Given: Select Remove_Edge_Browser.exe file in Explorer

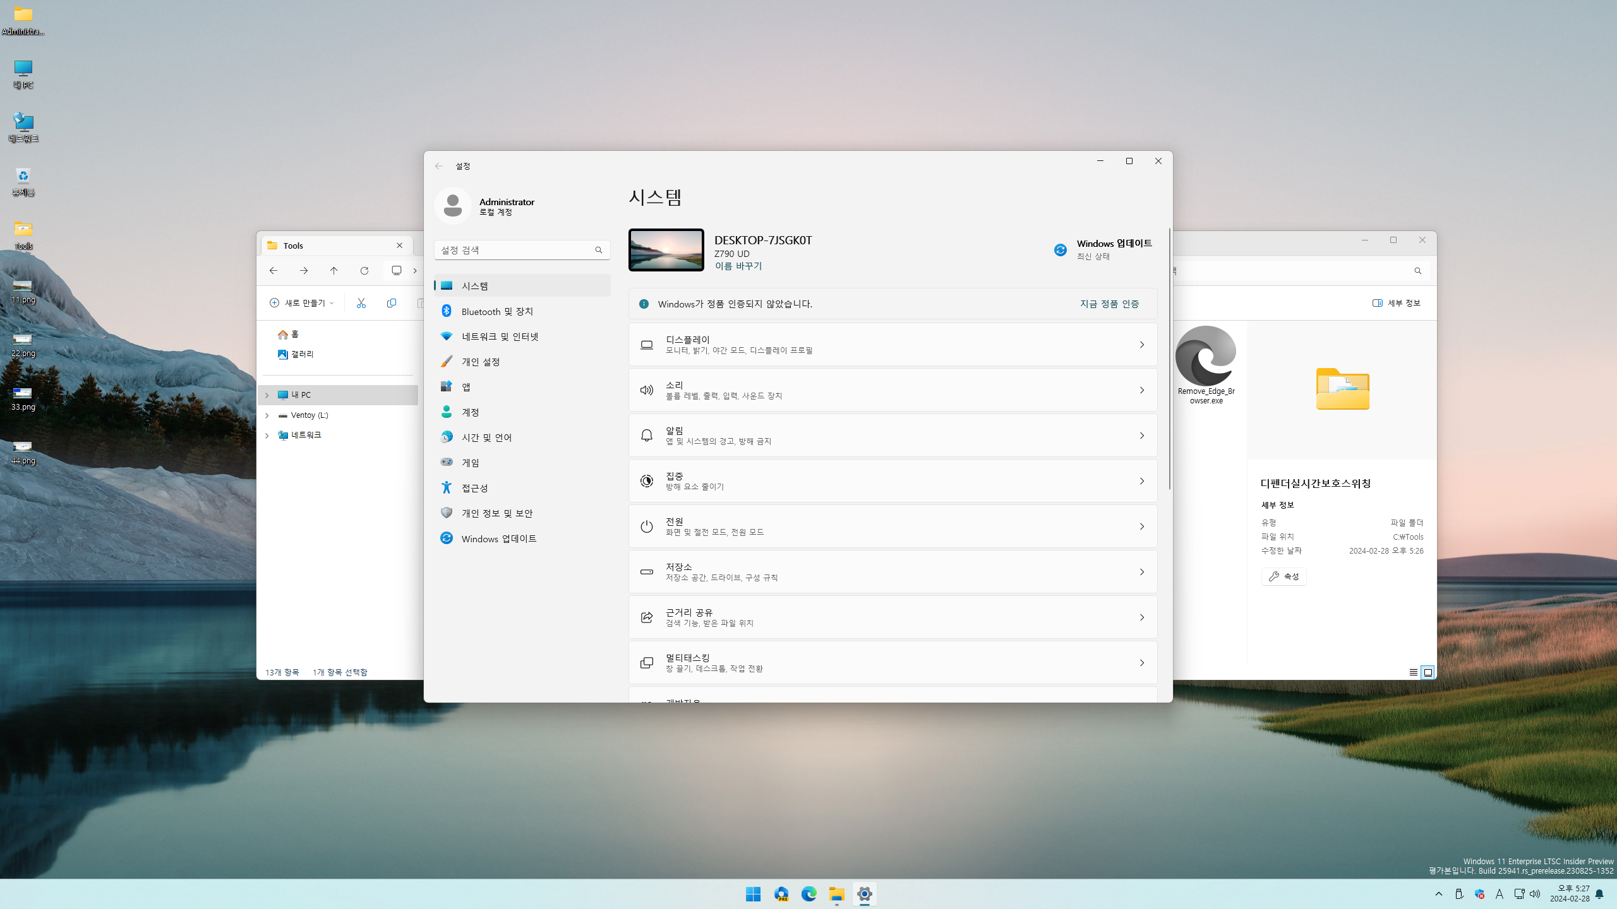Looking at the screenshot, I should 1206,365.
